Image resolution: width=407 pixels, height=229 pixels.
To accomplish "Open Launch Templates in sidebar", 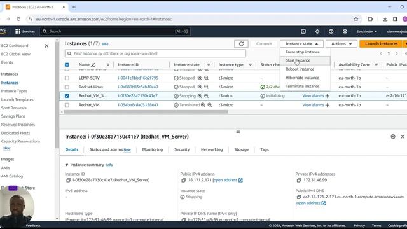I will pos(17,99).
